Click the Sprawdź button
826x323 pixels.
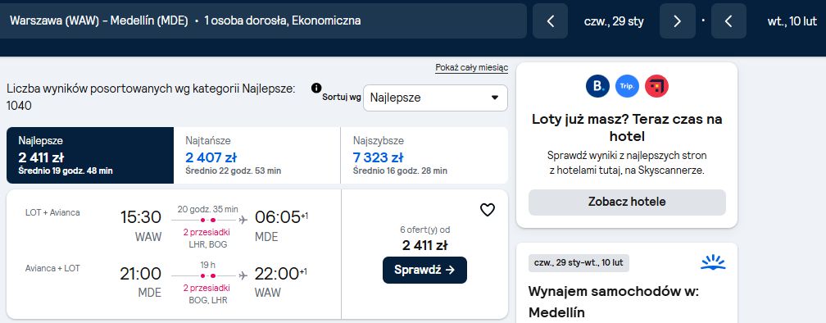424,270
